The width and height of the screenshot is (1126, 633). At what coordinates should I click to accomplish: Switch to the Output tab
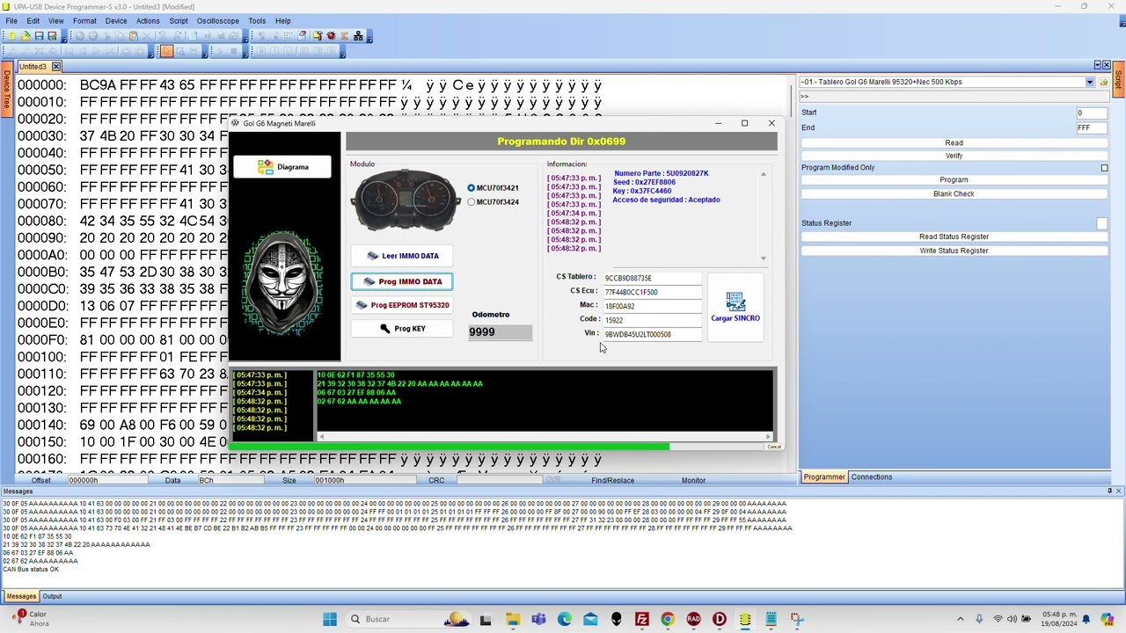tap(52, 597)
